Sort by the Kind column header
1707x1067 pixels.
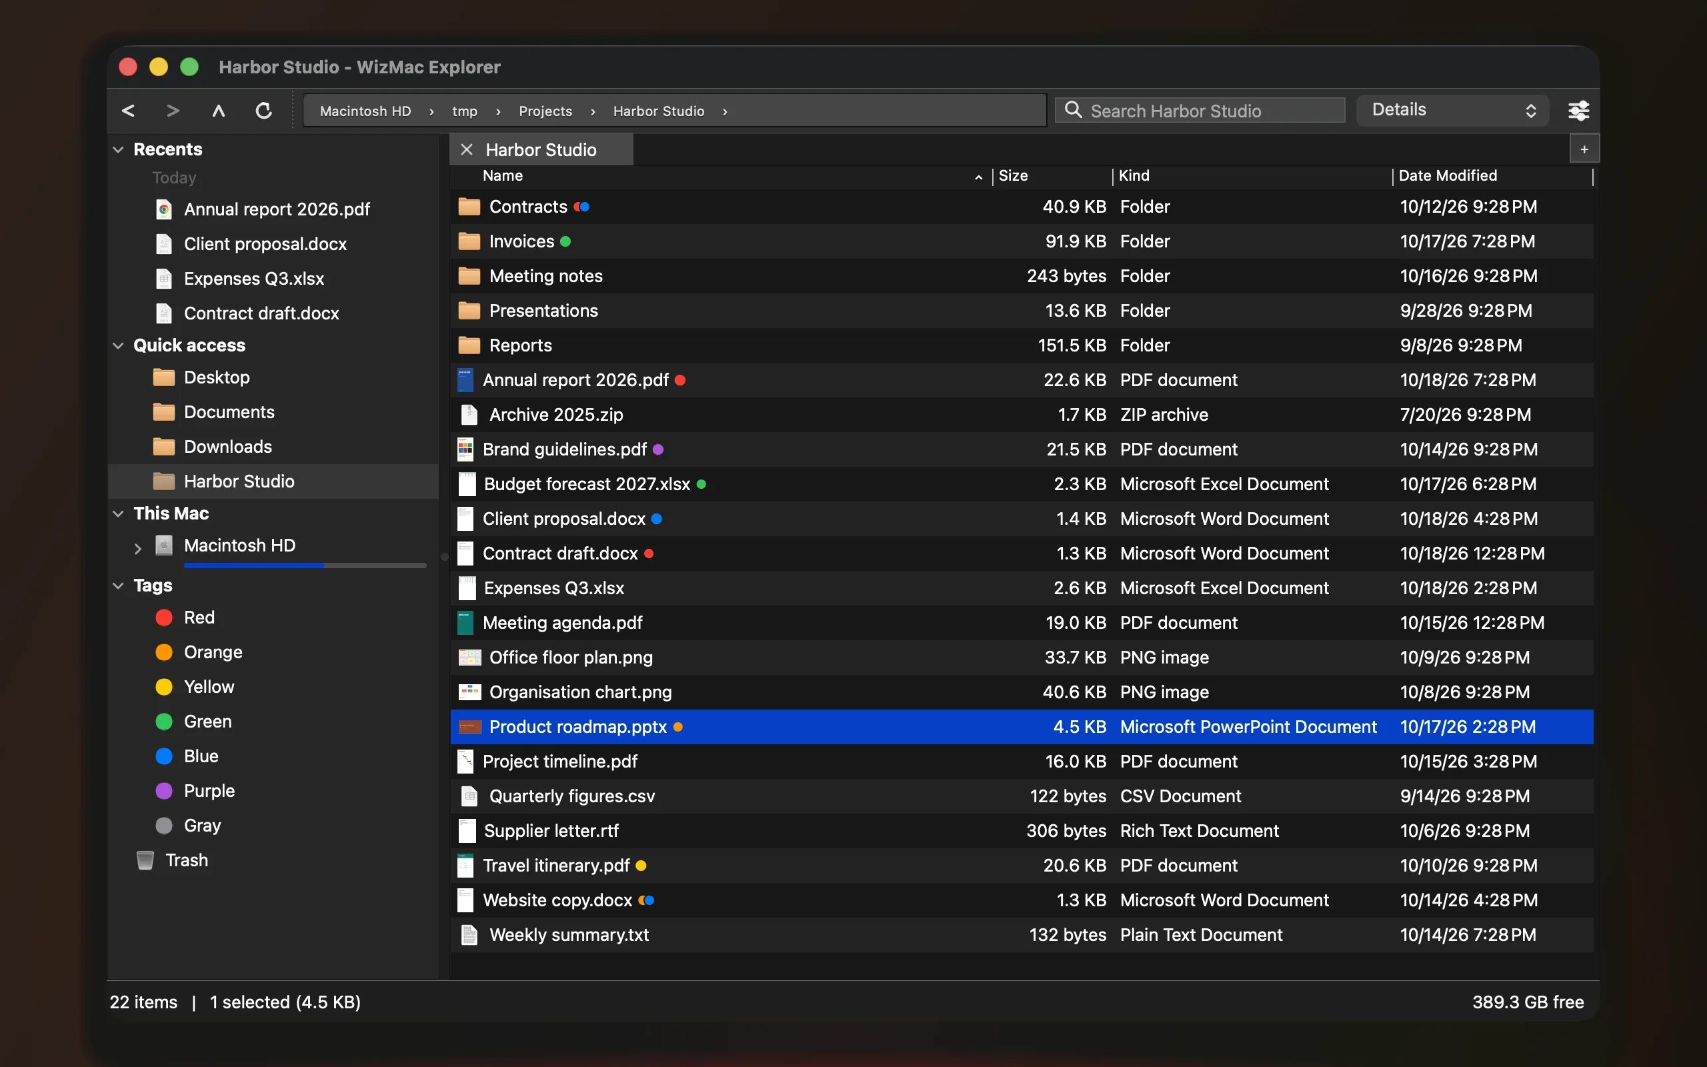[1252, 175]
